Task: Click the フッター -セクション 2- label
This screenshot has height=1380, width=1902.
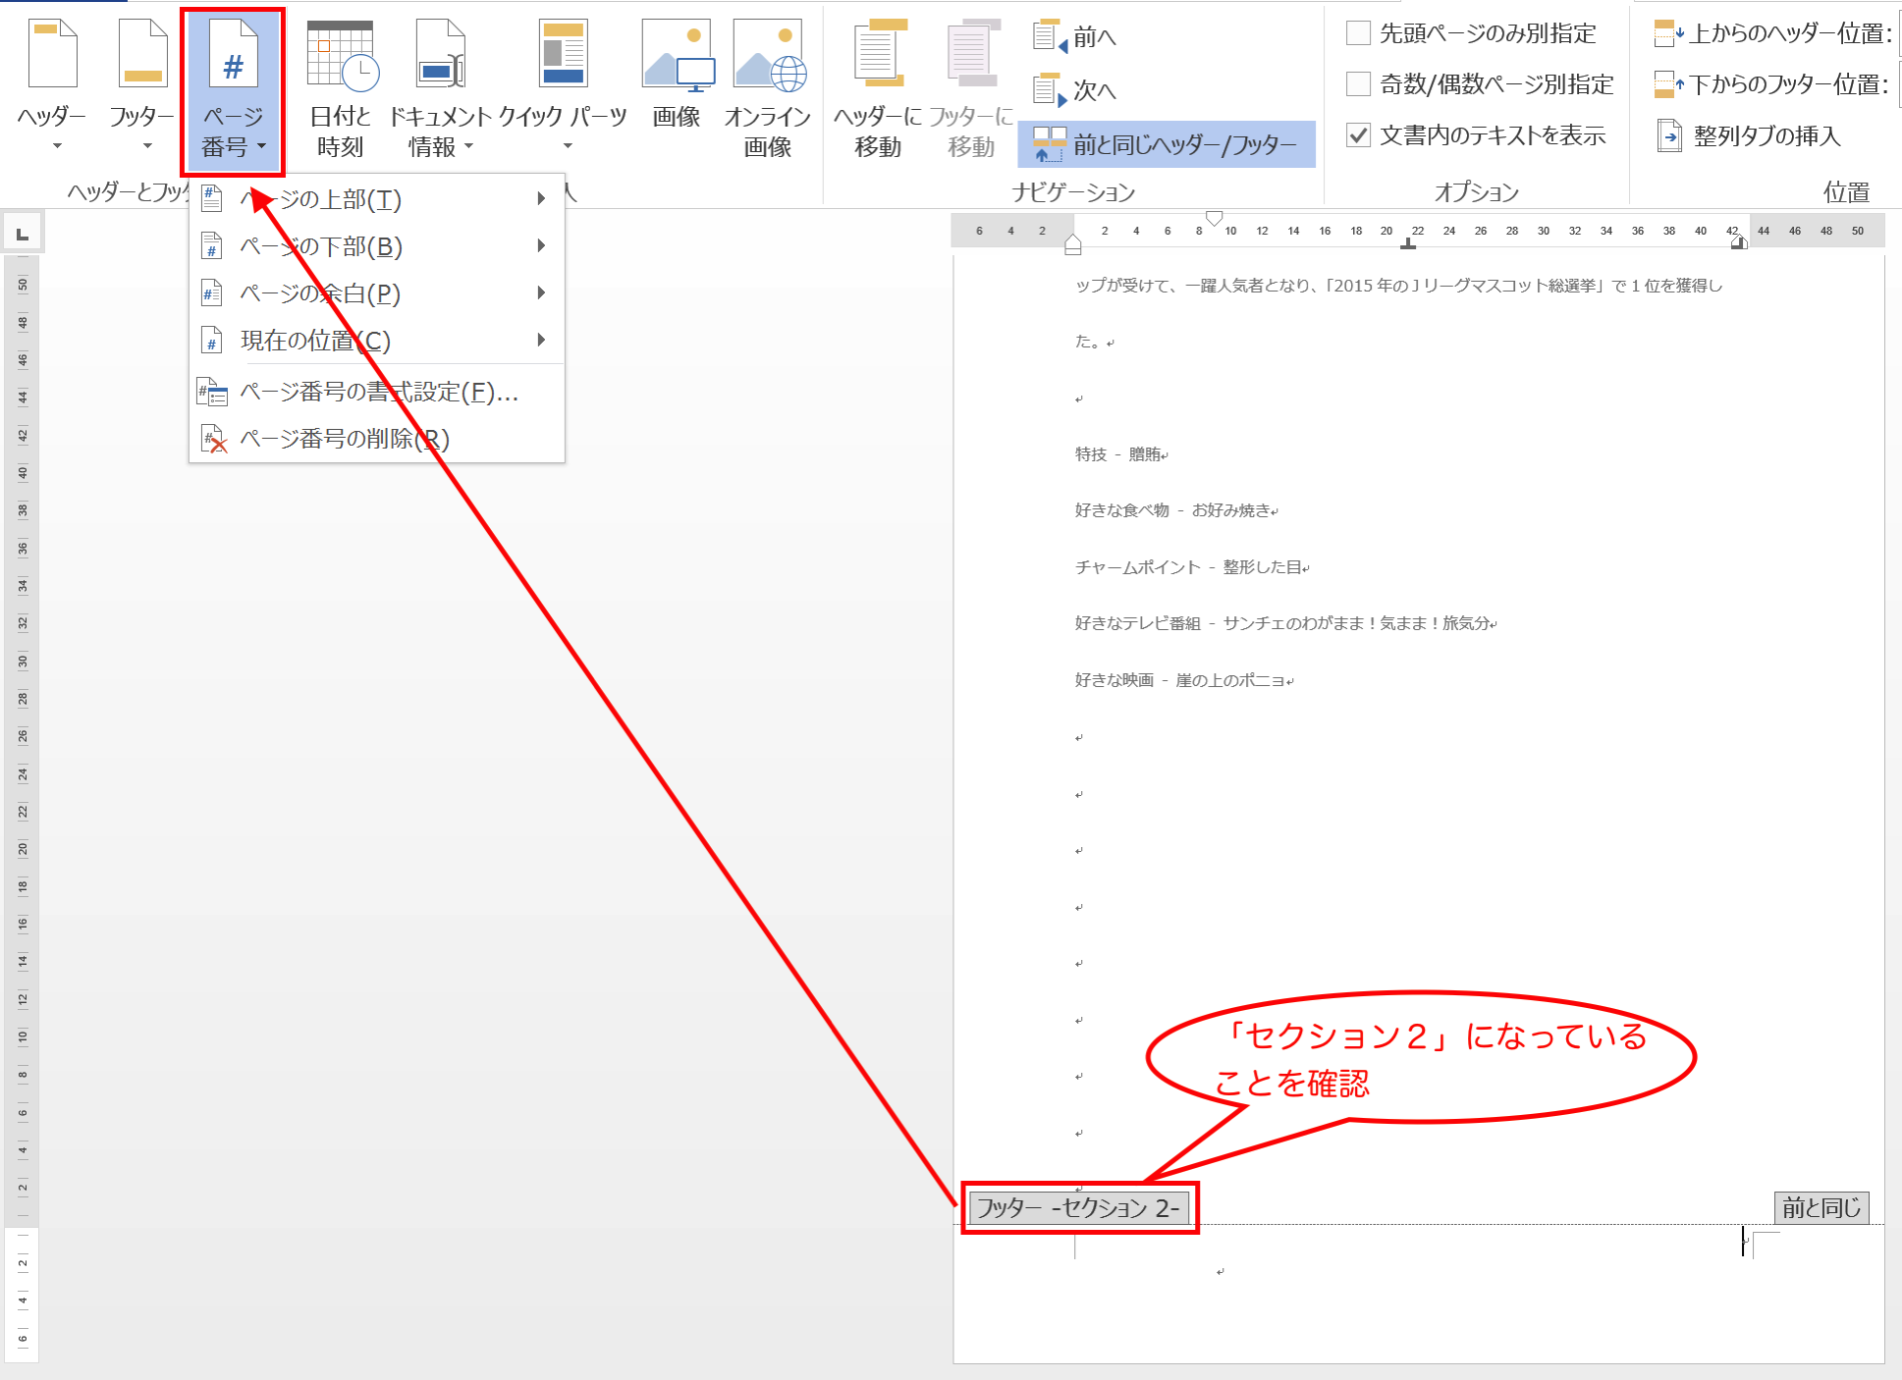Action: [1079, 1207]
